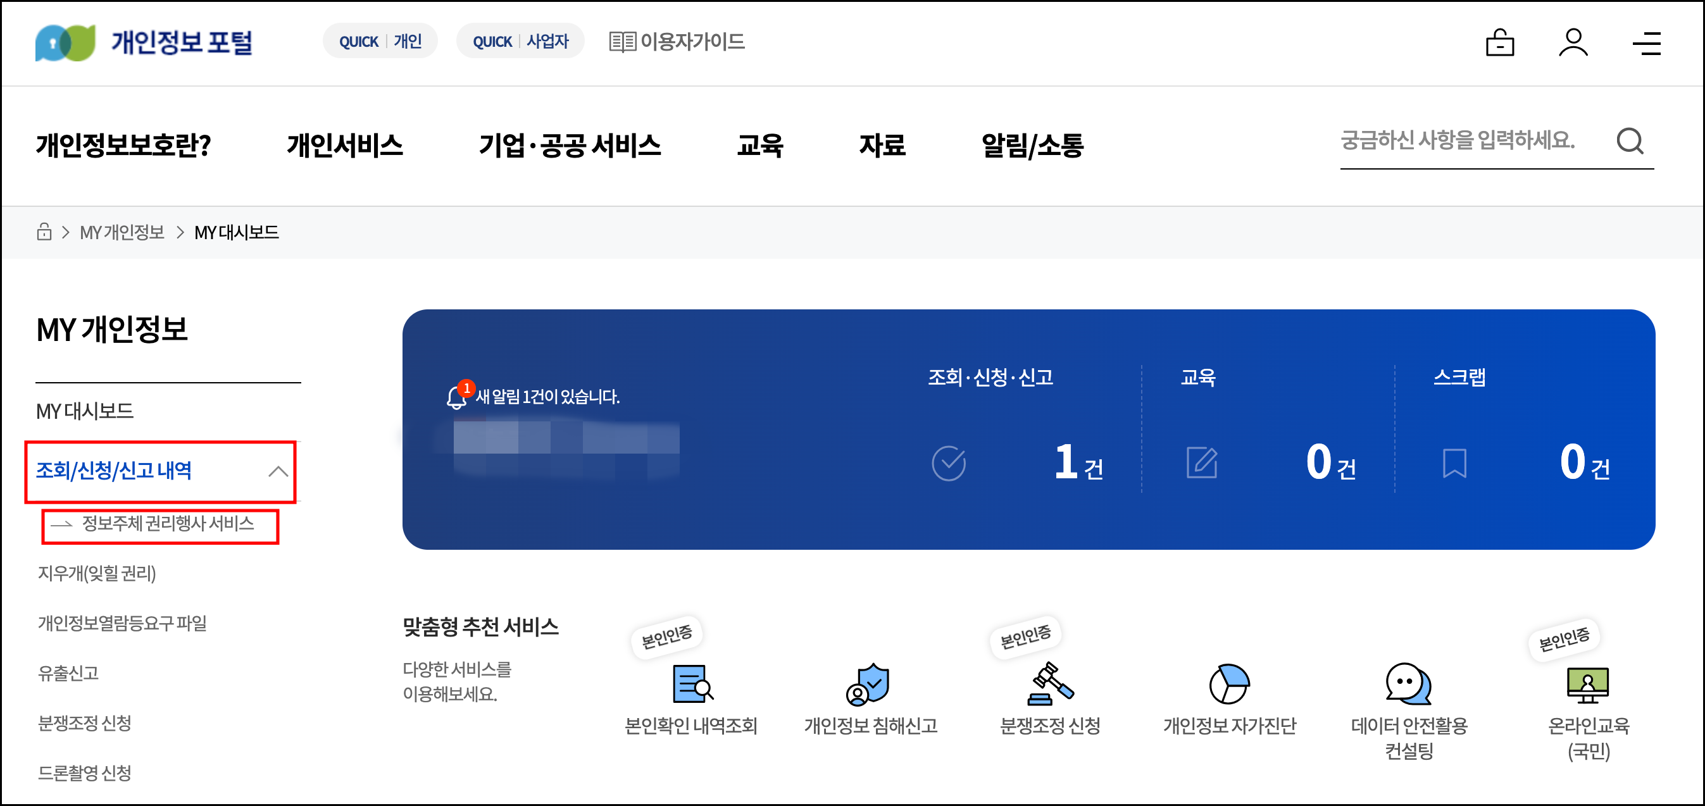Click the QUICK 사업자 button
Image resolution: width=1705 pixels, height=806 pixels.
tap(520, 41)
